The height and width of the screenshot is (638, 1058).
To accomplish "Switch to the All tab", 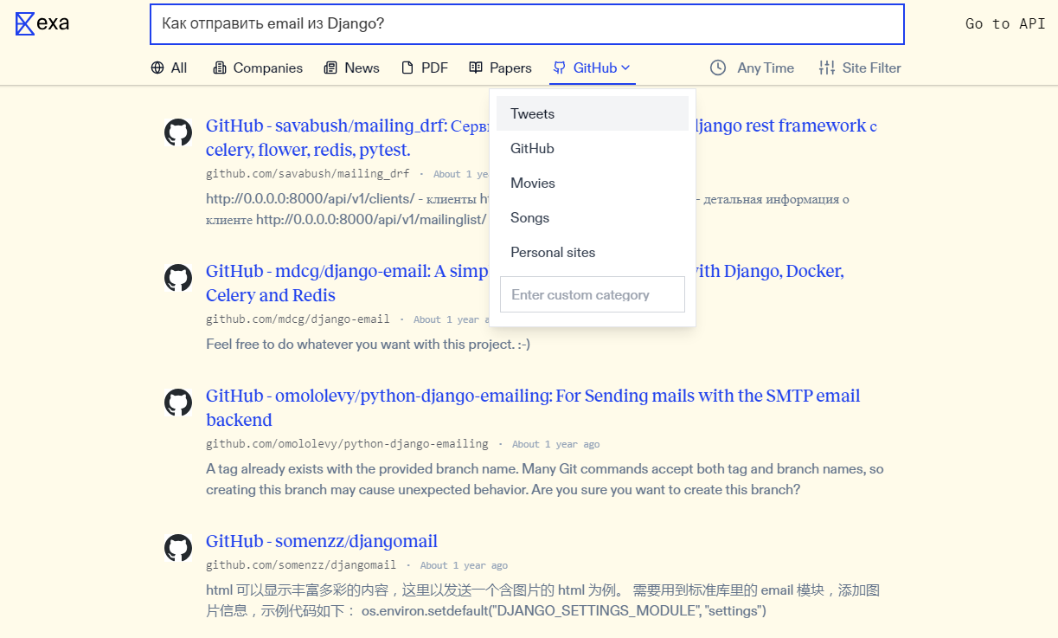I will click(169, 68).
